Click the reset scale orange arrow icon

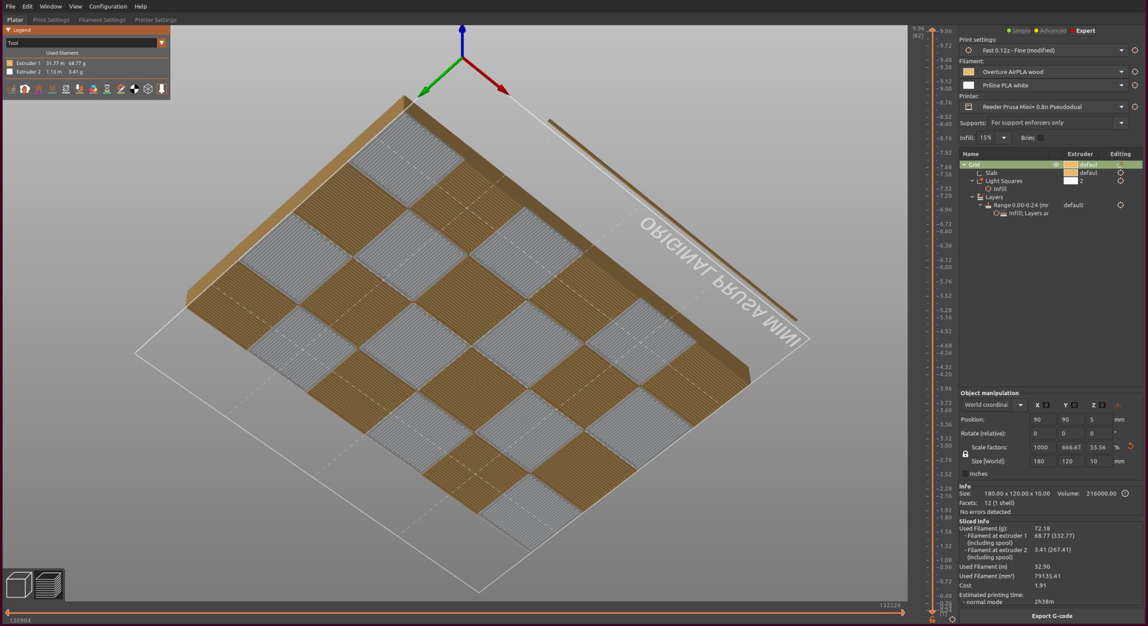click(x=1131, y=446)
